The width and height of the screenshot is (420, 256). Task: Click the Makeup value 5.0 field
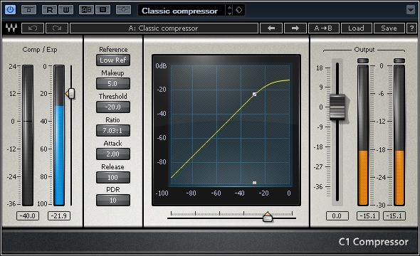(113, 83)
